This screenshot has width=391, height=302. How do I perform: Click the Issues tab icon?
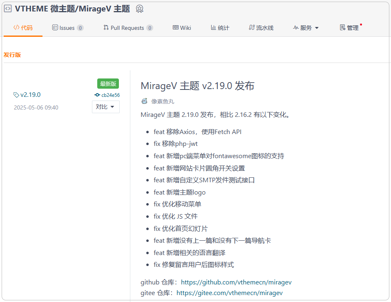click(55, 27)
